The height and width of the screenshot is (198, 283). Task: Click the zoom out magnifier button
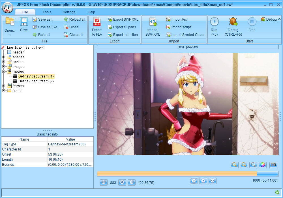[x=244, y=165]
